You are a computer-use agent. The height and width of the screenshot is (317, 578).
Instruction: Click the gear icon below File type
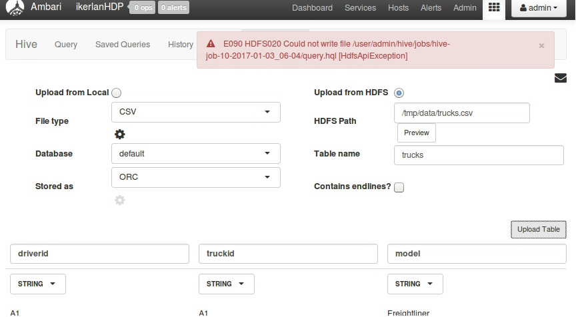120,134
